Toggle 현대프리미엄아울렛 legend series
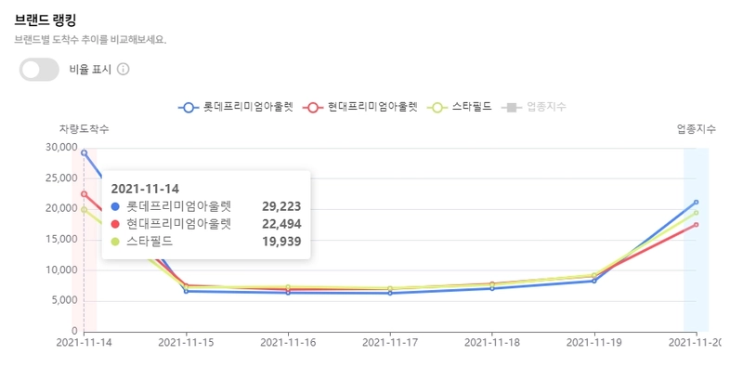Image resolution: width=743 pixels, height=368 pixels. 360,107
